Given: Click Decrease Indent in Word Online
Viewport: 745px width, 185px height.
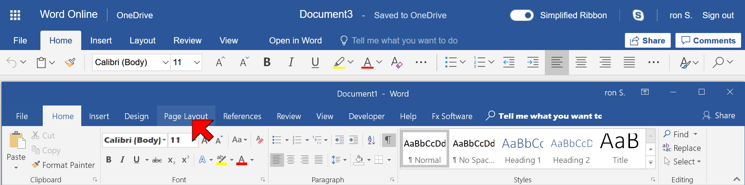Looking at the screenshot, I should point(509,62).
